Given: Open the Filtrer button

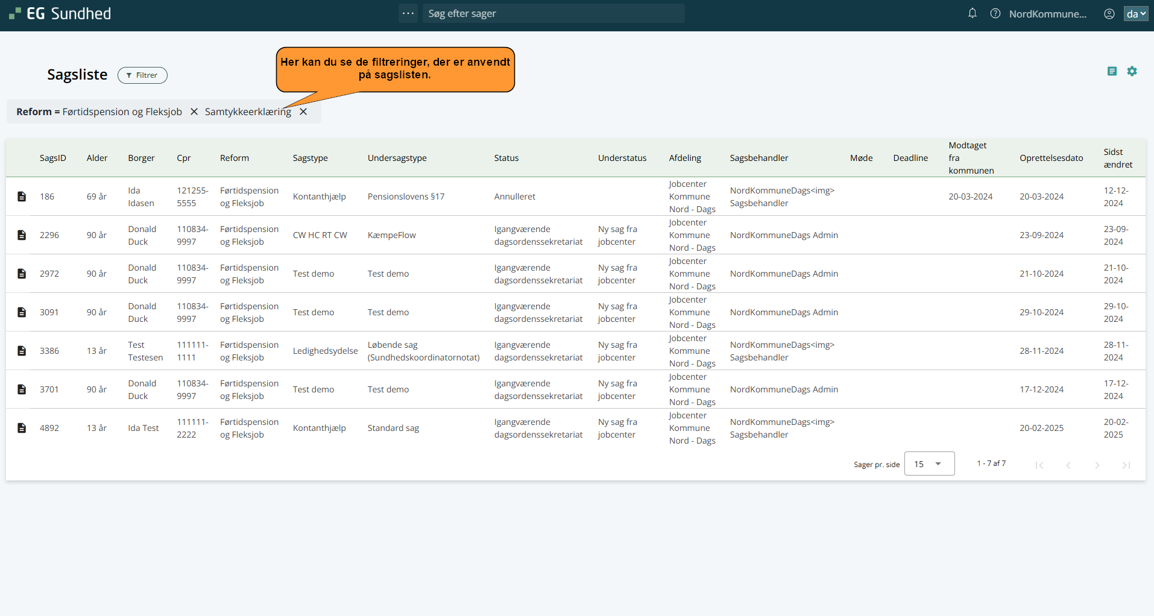Looking at the screenshot, I should click(142, 75).
